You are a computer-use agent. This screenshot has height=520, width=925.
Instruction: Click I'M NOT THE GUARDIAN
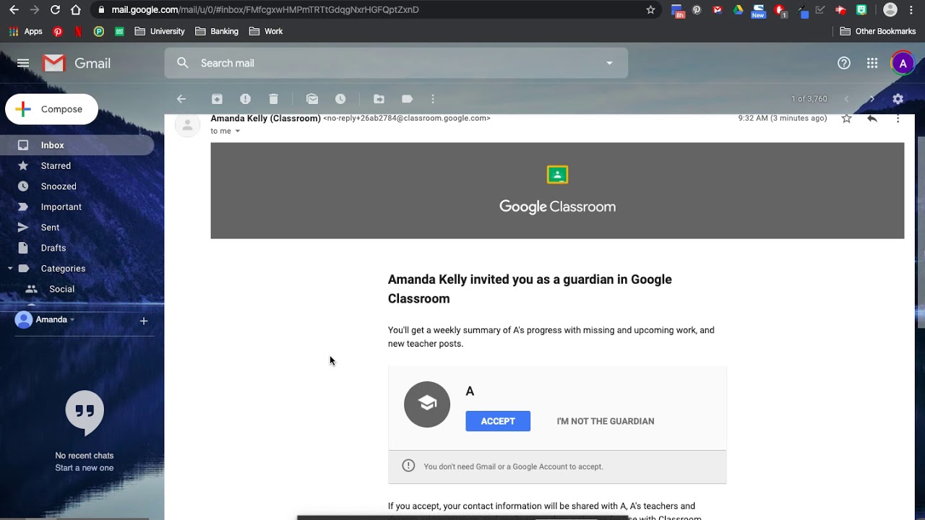pos(606,421)
